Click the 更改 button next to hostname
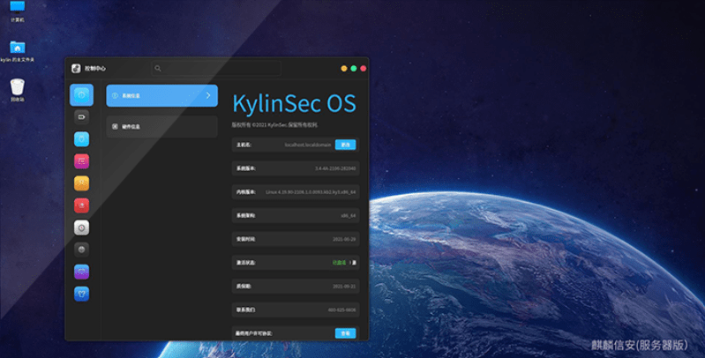The width and height of the screenshot is (705, 358). 345,145
